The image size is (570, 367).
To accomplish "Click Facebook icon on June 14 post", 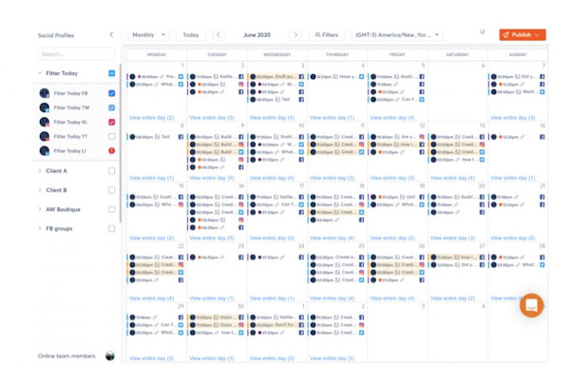I will 542,137.
